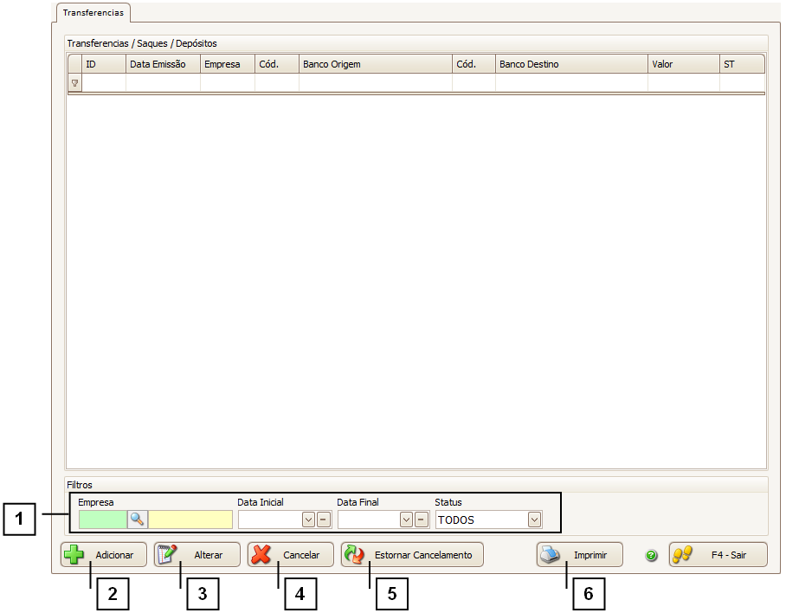Click the green Empresa code input field
The width and height of the screenshot is (786, 613).
(102, 519)
